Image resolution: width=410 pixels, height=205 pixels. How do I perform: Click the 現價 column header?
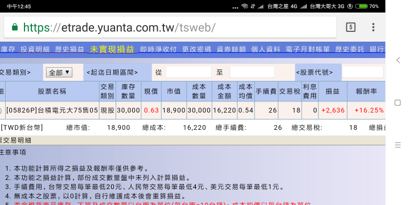(151, 91)
